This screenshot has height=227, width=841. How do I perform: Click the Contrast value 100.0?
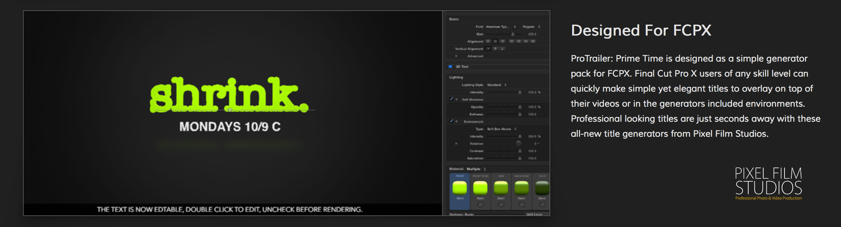[x=532, y=151]
